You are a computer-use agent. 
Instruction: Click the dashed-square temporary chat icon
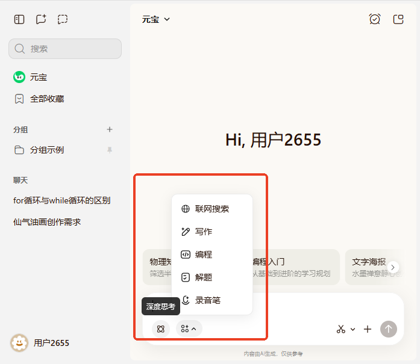point(63,19)
